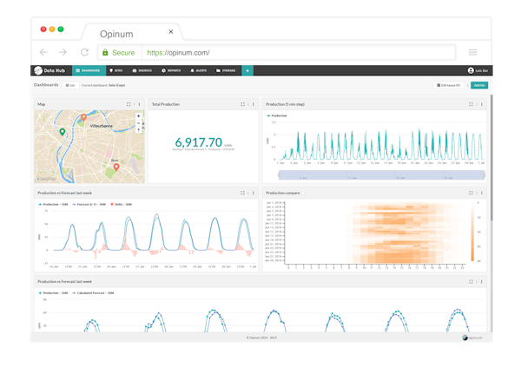This screenshot has height=380, width=521.
Task: Close the Opinum browser tab
Action: [x=171, y=31]
